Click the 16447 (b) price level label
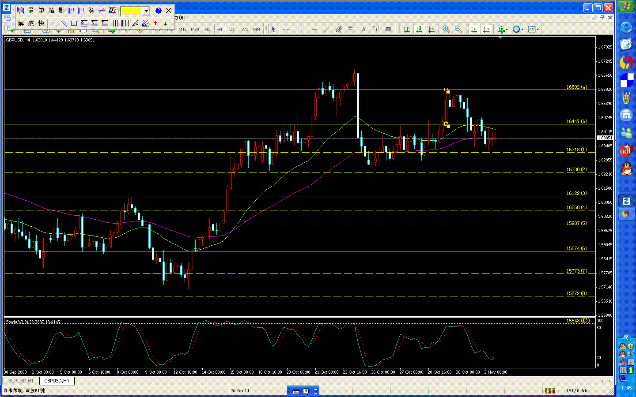 point(577,122)
